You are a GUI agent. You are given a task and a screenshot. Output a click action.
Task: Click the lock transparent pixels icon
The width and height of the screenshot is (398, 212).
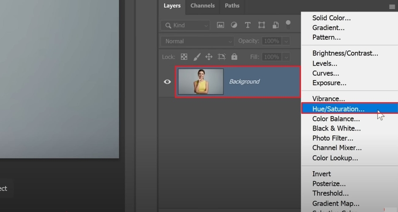(184, 57)
